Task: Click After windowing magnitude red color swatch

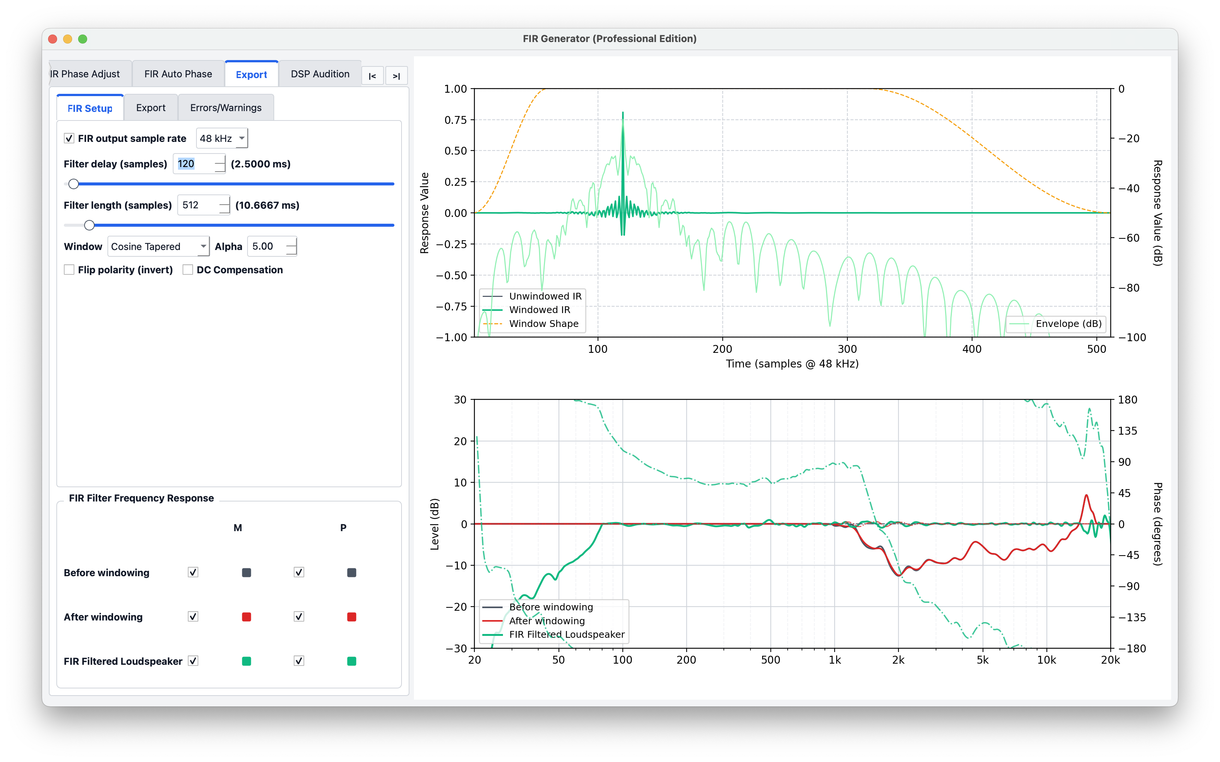Action: point(246,617)
